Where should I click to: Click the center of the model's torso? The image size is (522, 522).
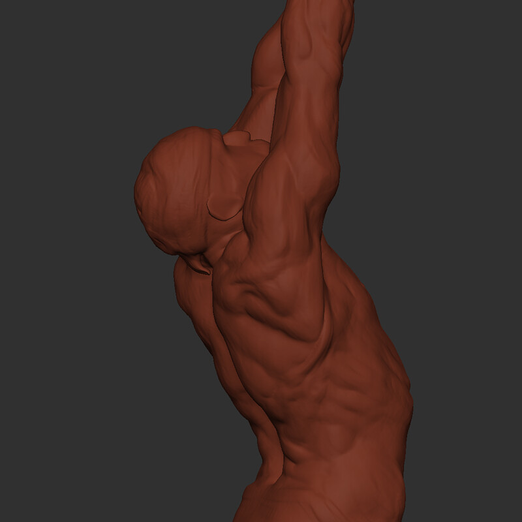(307, 378)
